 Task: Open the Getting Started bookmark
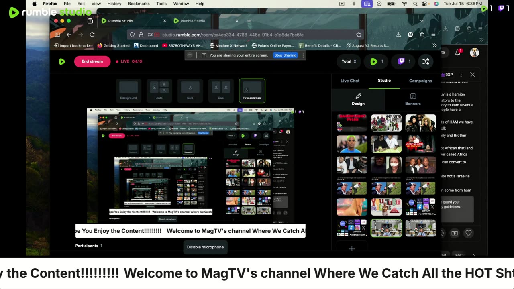pyautogui.click(x=113, y=45)
